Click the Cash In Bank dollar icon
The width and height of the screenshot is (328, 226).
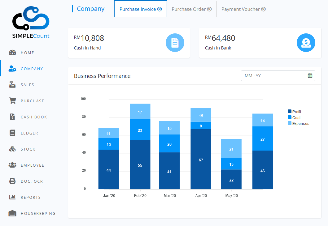point(306,43)
